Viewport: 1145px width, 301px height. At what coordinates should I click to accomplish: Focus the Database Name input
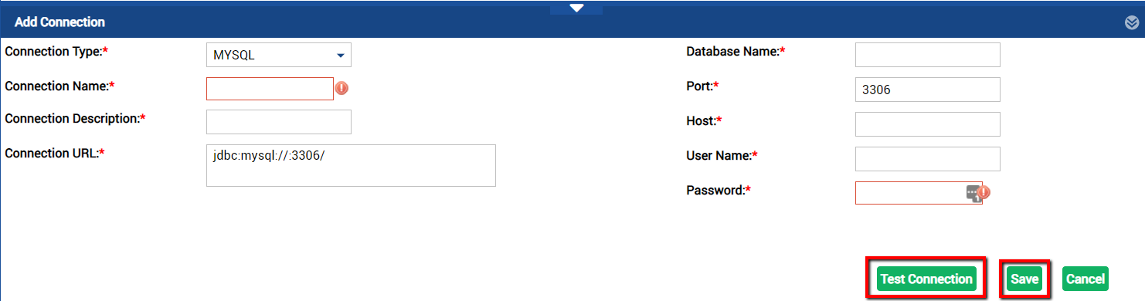point(928,55)
